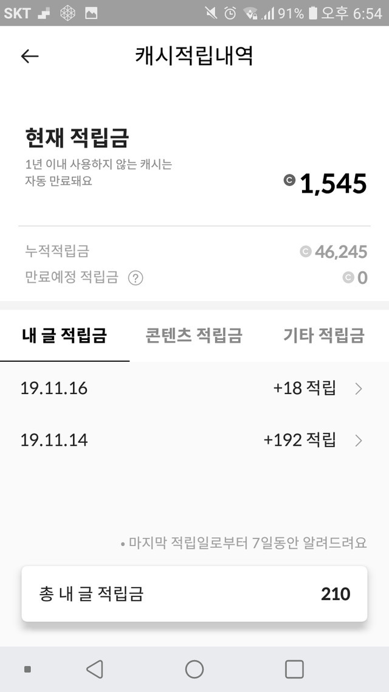The image size is (389, 692).
Task: Switch to the 기타 적립금 tab
Action: pos(323,335)
